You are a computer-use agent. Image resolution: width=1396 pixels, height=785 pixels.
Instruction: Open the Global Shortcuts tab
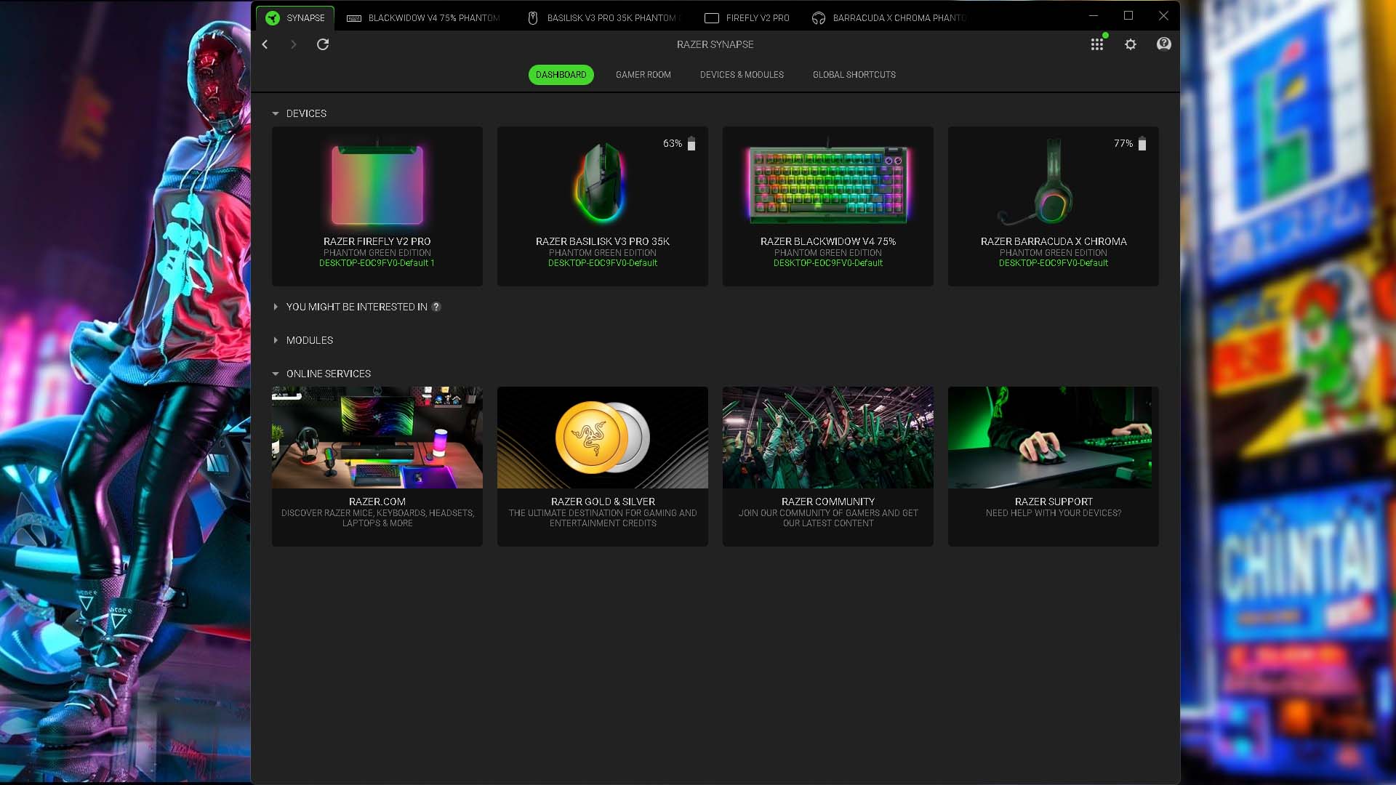854,75
